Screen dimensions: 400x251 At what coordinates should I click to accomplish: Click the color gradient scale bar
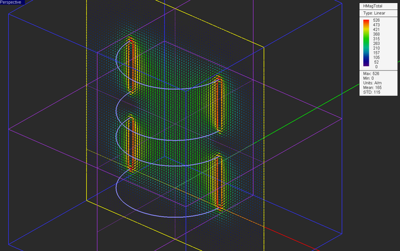(x=366, y=43)
